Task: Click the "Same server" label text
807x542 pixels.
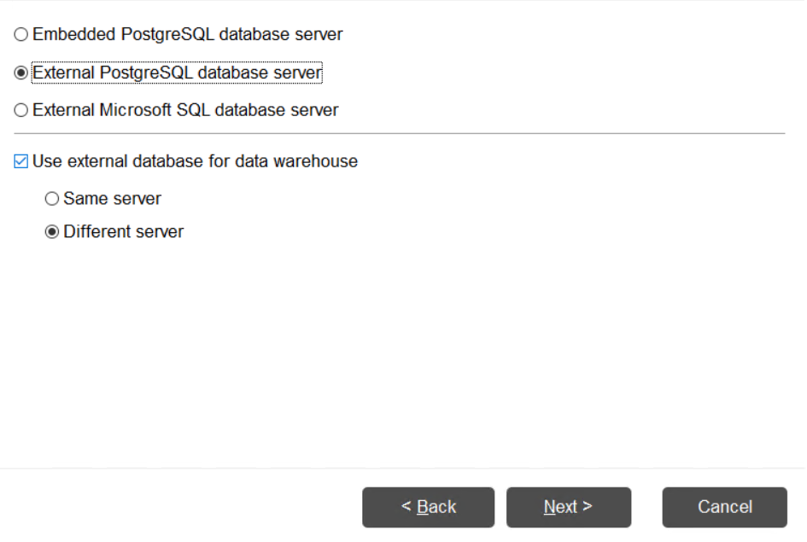Action: 112,199
